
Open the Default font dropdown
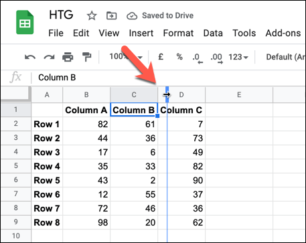coord(285,57)
